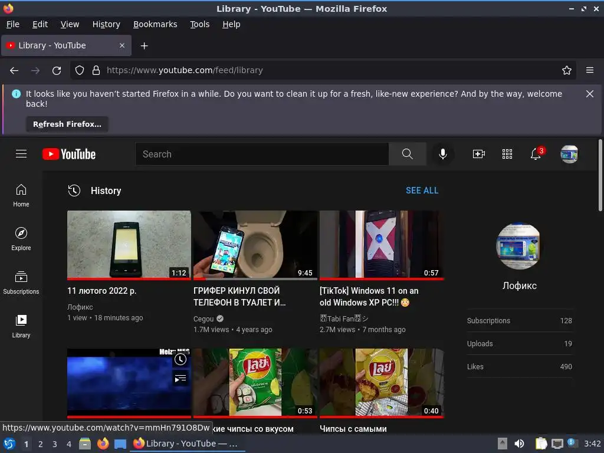Dismiss the Firefox refresh notification bar
Viewport: 604px width, 453px height.
pos(589,94)
